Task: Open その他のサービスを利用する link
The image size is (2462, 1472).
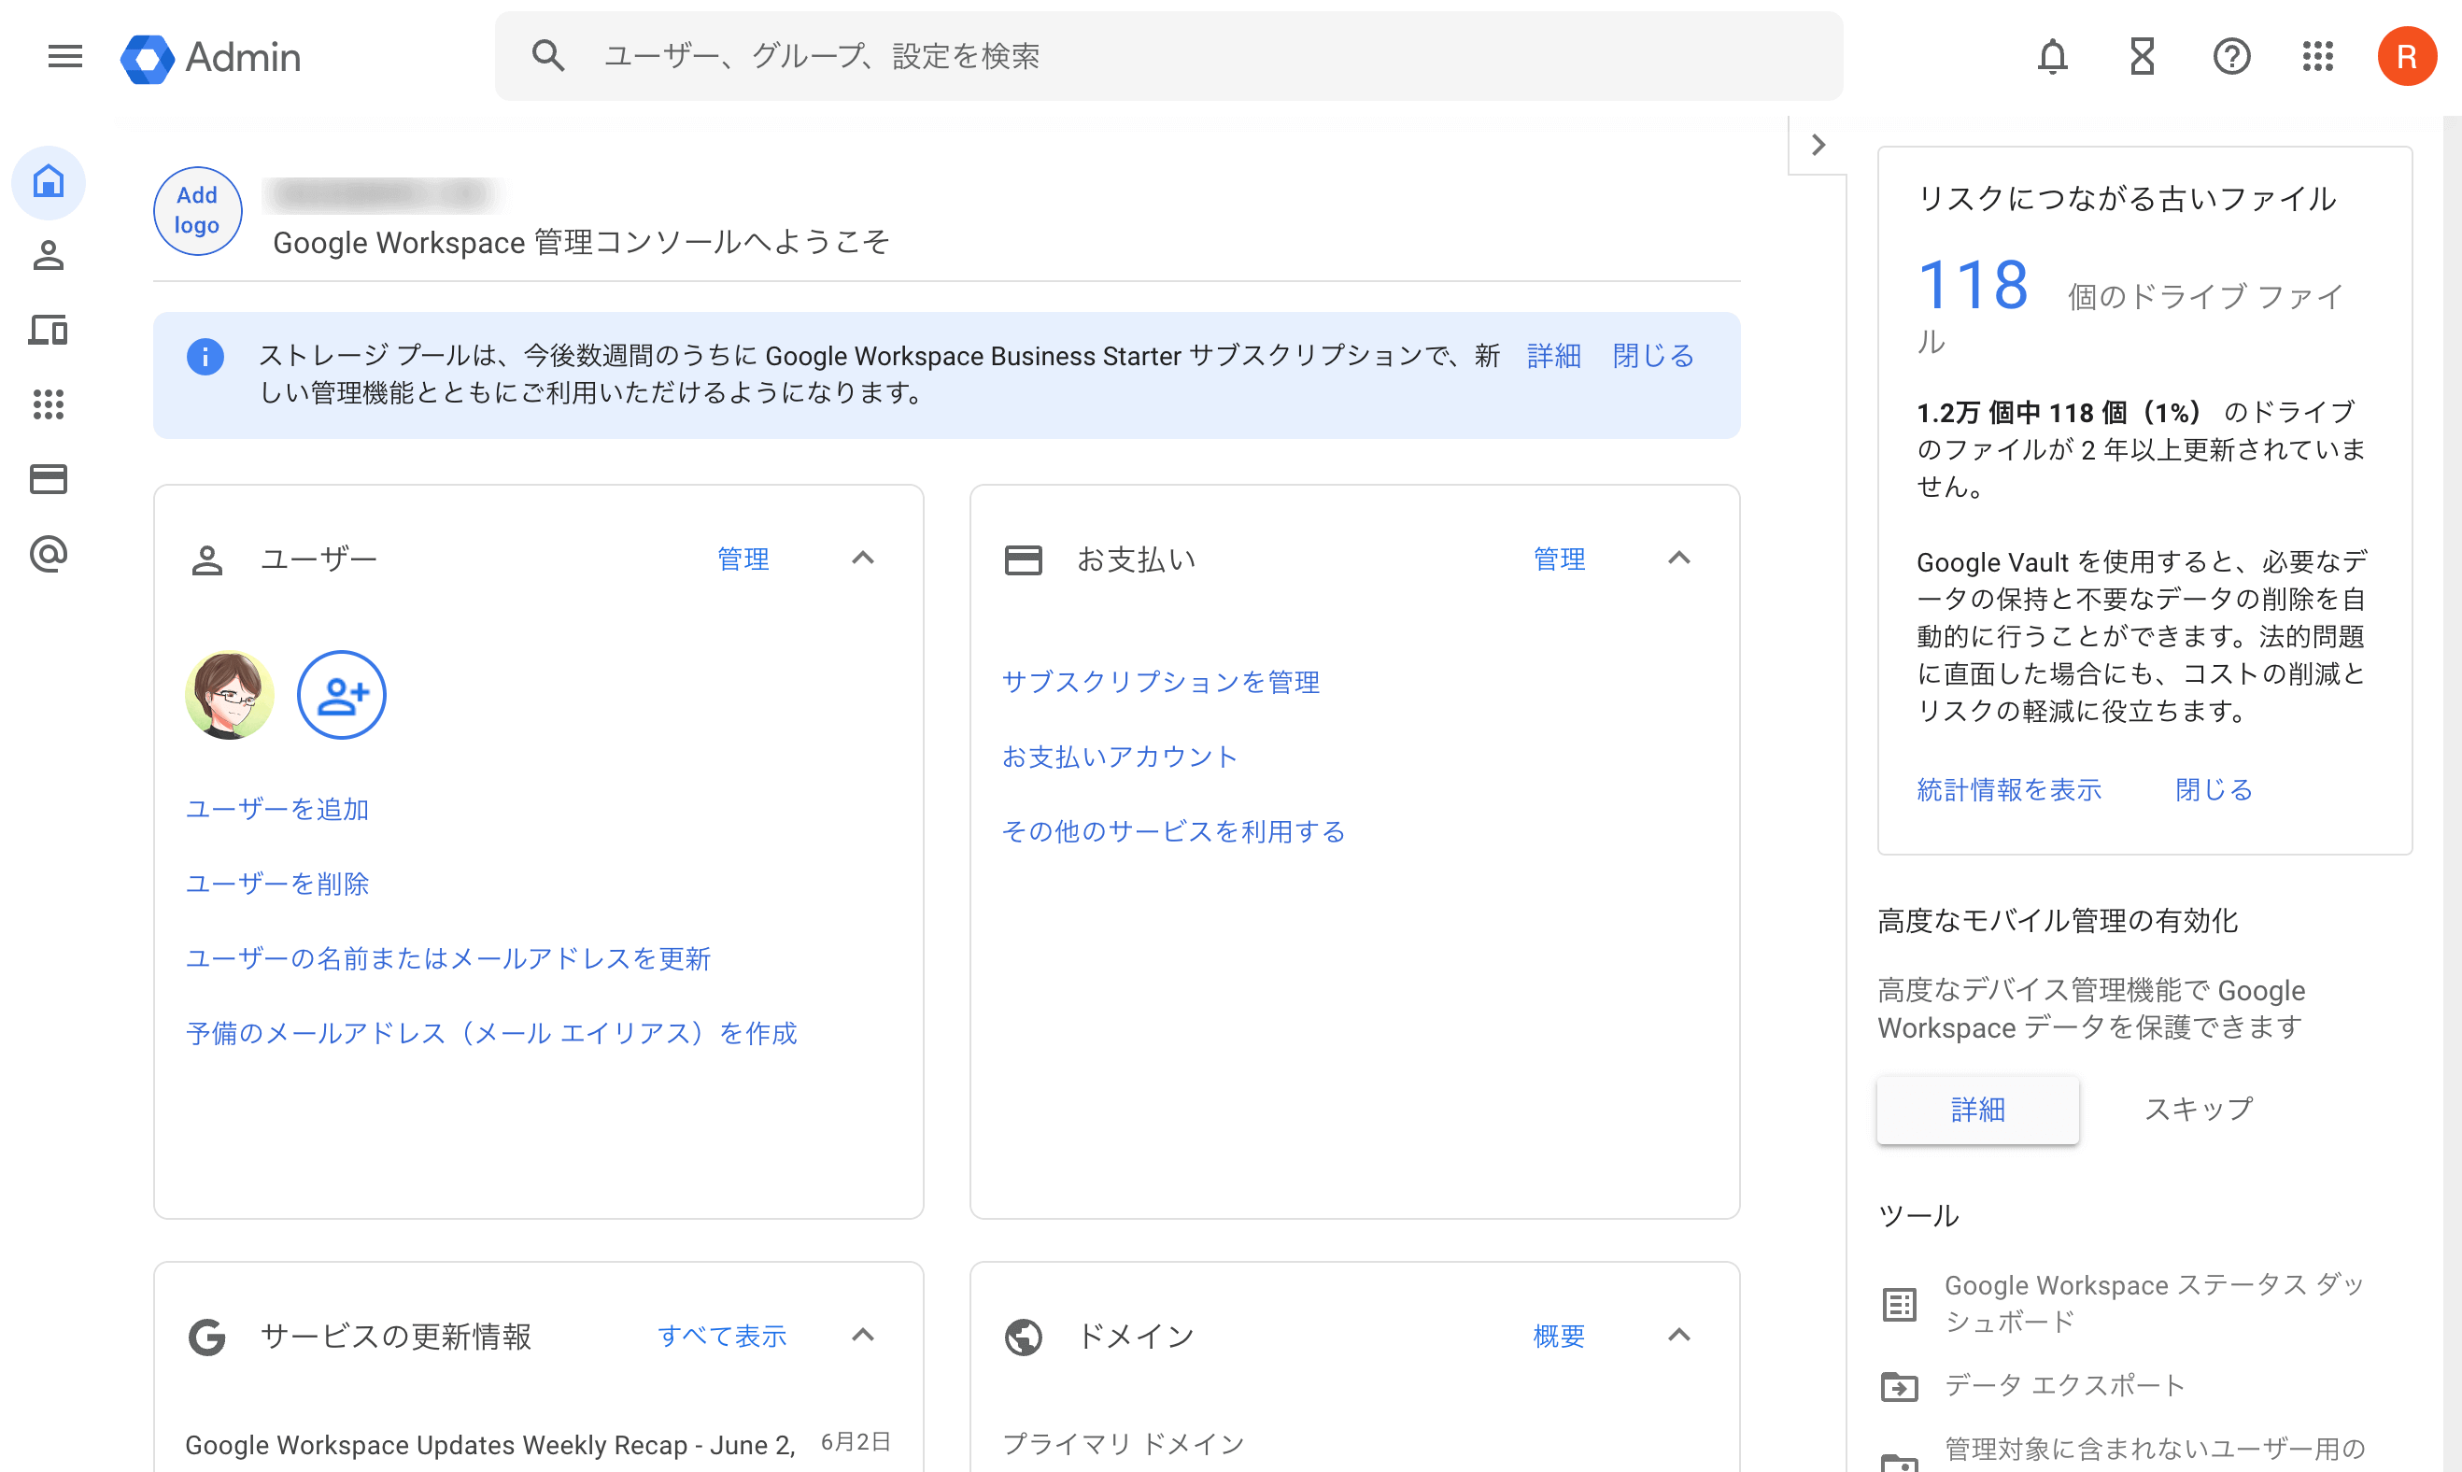Action: pos(1173,831)
